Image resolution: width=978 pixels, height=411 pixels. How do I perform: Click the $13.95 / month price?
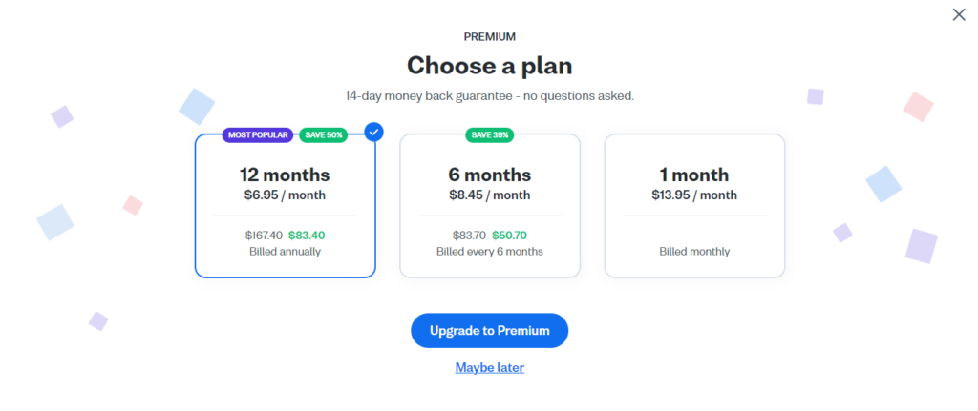694,195
